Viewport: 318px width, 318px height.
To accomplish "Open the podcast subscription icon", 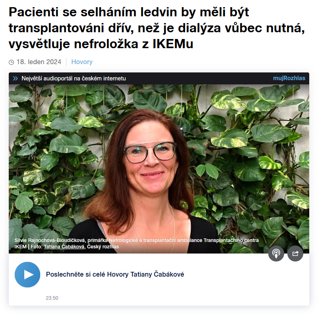I will point(276,254).
